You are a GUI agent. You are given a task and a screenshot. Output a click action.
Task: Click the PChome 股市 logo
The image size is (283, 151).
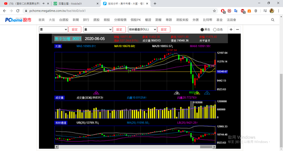click(18, 20)
